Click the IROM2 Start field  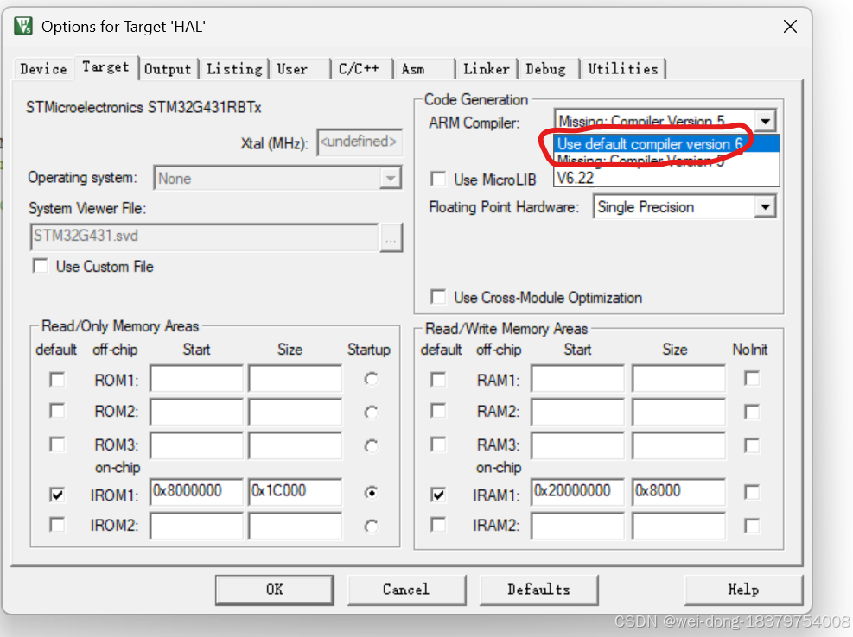[x=196, y=526]
